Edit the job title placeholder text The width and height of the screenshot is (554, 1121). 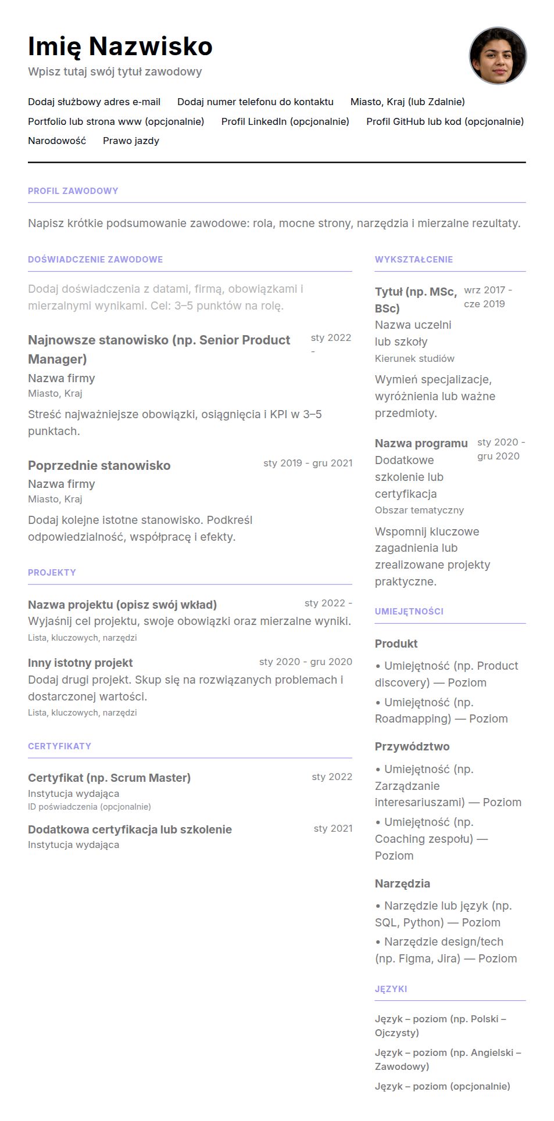click(x=115, y=71)
